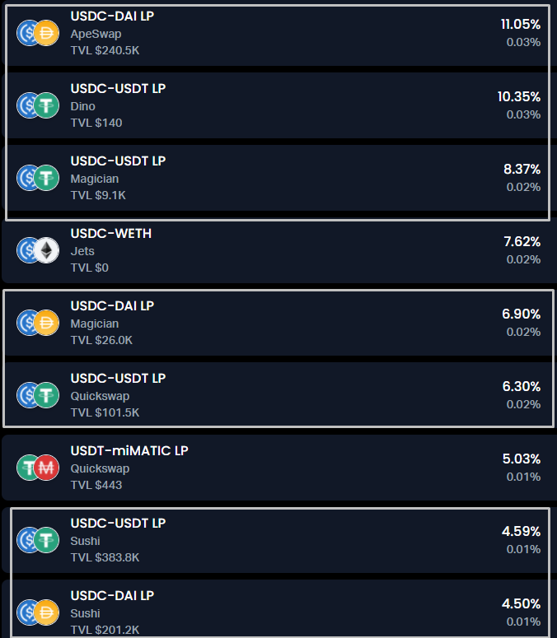Image resolution: width=557 pixels, height=638 pixels.
Task: Click the TVL $26.0K text
Action: 101,340
